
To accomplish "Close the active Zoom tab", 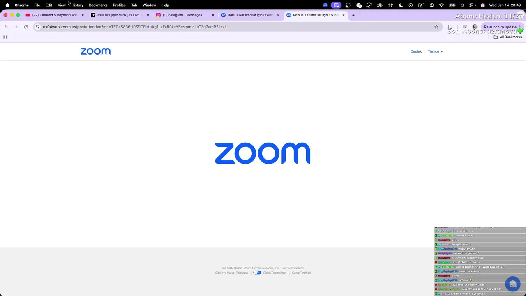I will pyautogui.click(x=344, y=15).
